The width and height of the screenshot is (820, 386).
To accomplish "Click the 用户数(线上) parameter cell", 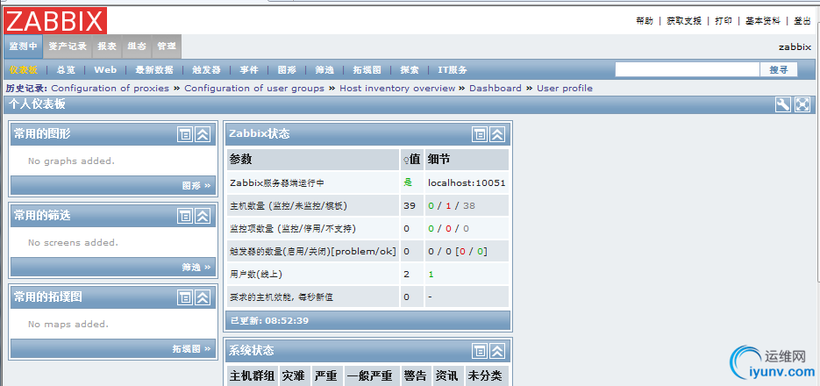I will click(x=313, y=274).
